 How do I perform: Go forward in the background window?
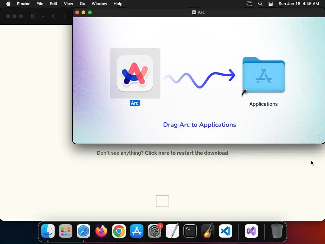point(64,16)
